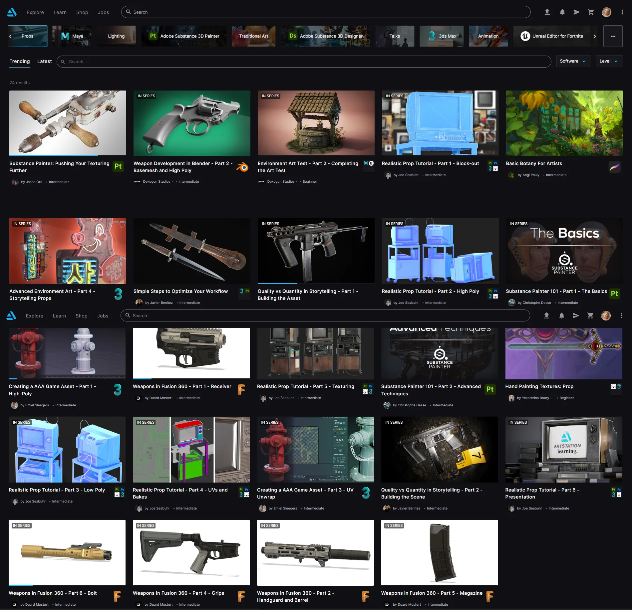This screenshot has height=610, width=632.
Task: Click the software icons beside Realistic Prop Tutorial Part 1
Action: point(493,166)
